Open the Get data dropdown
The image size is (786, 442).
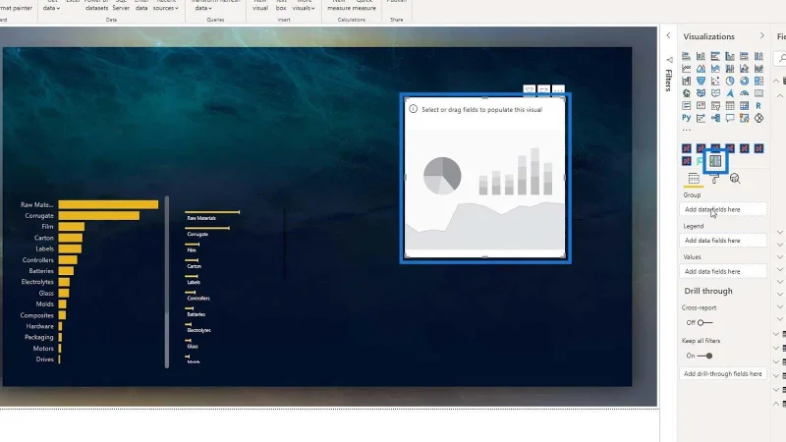(x=51, y=6)
